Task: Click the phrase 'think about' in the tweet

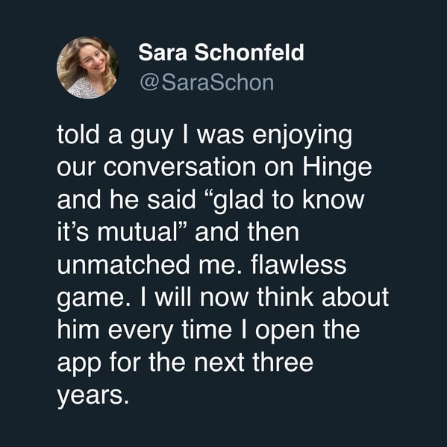Action: (322, 296)
